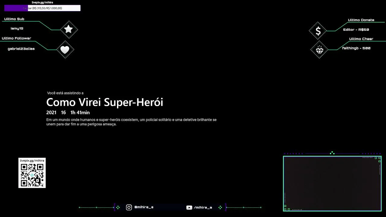The image size is (386, 217).
Task: Click the QR code for livepix.gg/mihira
Action: [x=32, y=175]
